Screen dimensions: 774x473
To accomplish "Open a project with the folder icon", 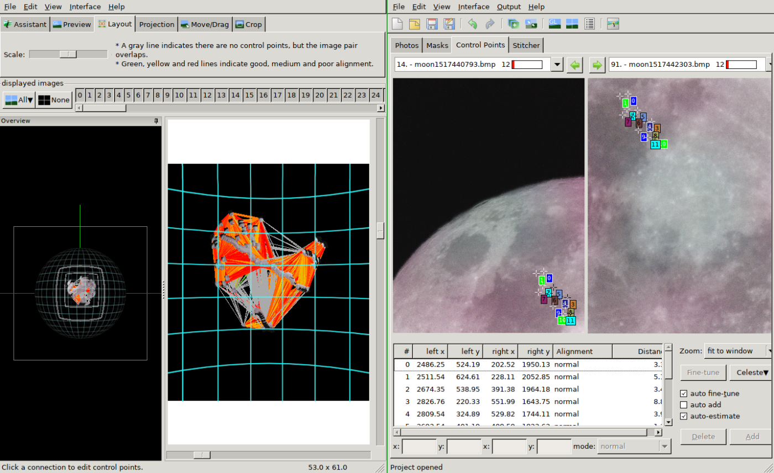I will 415,24.
